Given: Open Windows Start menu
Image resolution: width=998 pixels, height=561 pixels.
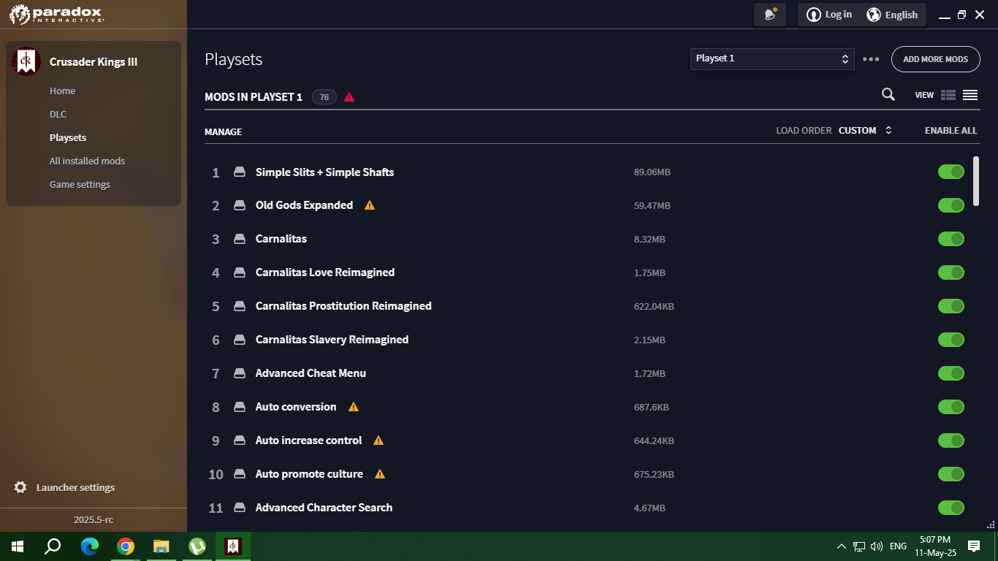Looking at the screenshot, I should 18,546.
